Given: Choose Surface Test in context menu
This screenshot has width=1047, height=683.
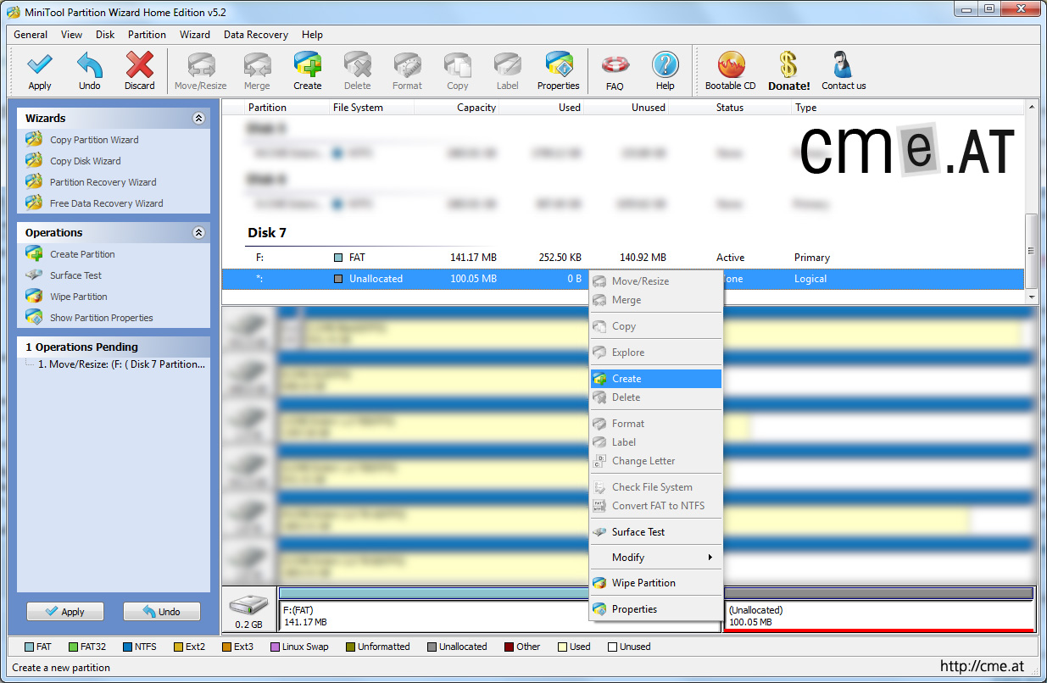Looking at the screenshot, I should (x=656, y=532).
